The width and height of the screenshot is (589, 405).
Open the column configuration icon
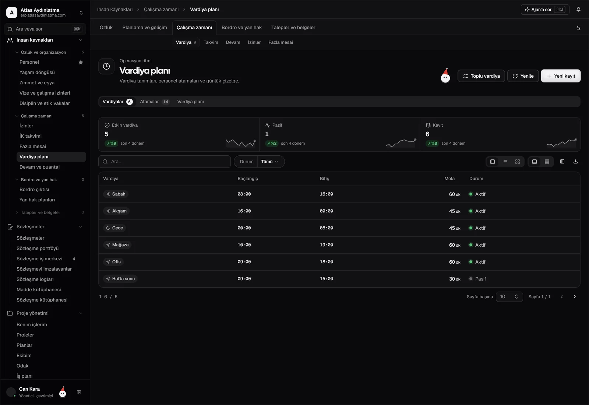tap(562, 162)
